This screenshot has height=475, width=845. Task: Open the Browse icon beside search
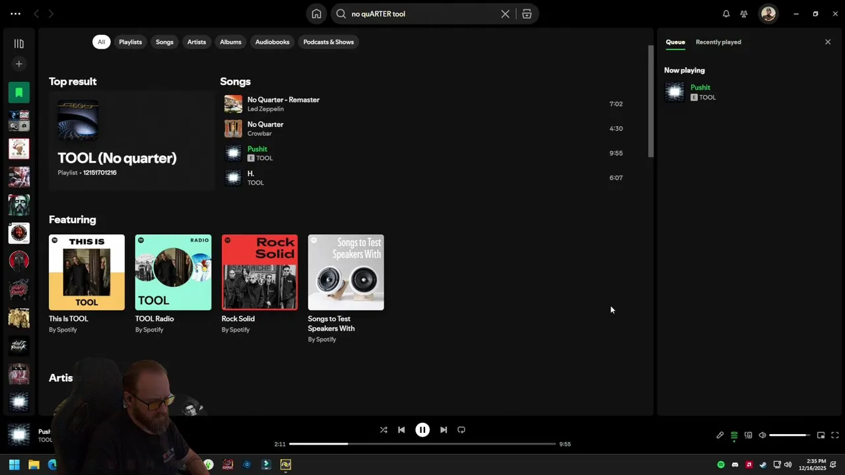pyautogui.click(x=527, y=14)
